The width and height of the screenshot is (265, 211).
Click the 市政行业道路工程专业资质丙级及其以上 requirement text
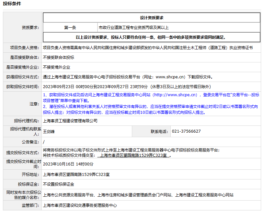tap(133, 28)
